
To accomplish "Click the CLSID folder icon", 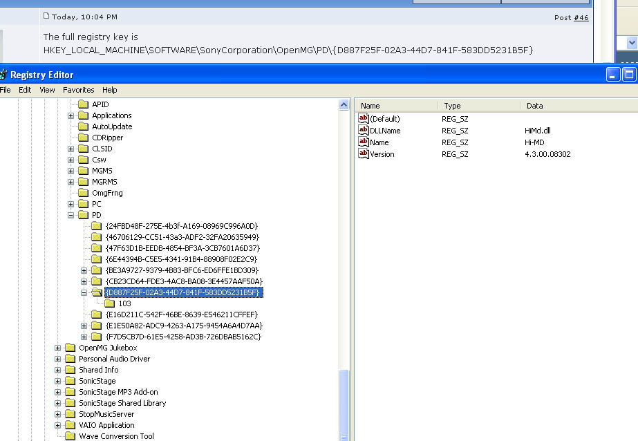I will [83, 149].
